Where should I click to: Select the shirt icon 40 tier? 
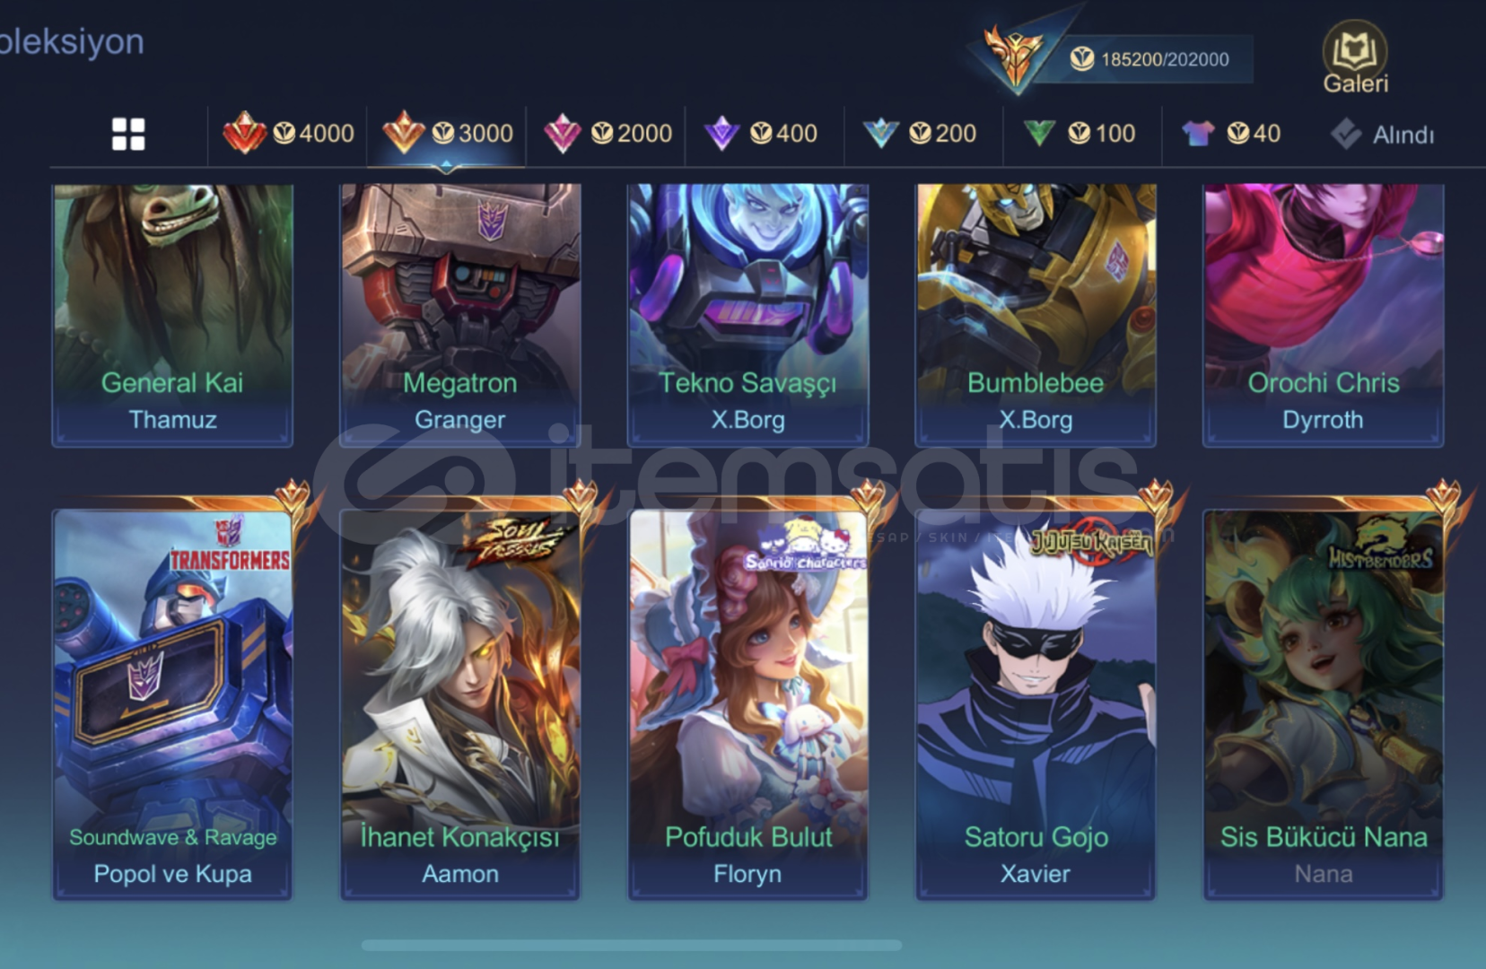coord(1230,134)
